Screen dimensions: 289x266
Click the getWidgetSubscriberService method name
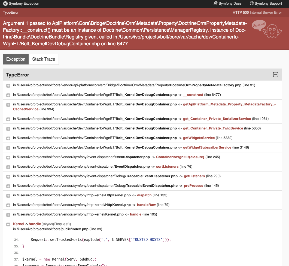tap(207, 147)
